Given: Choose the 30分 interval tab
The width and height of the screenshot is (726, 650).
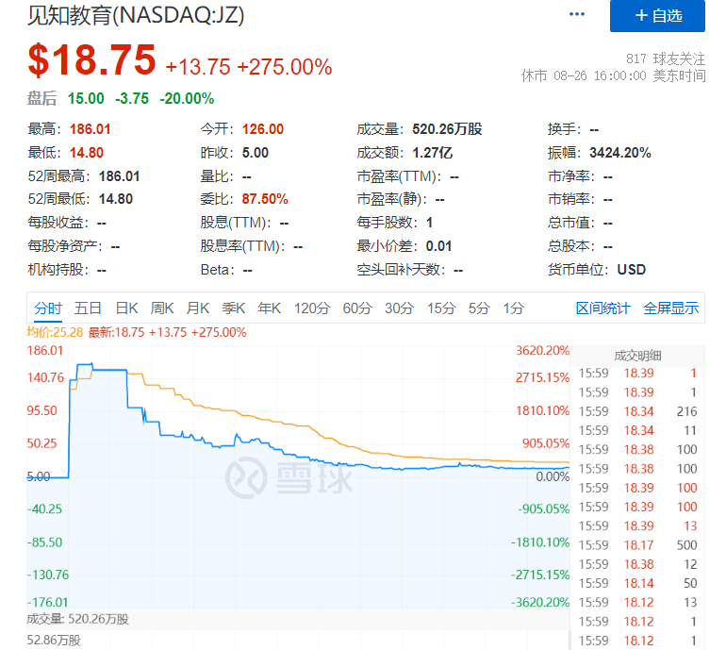Looking at the screenshot, I should pos(399,308).
